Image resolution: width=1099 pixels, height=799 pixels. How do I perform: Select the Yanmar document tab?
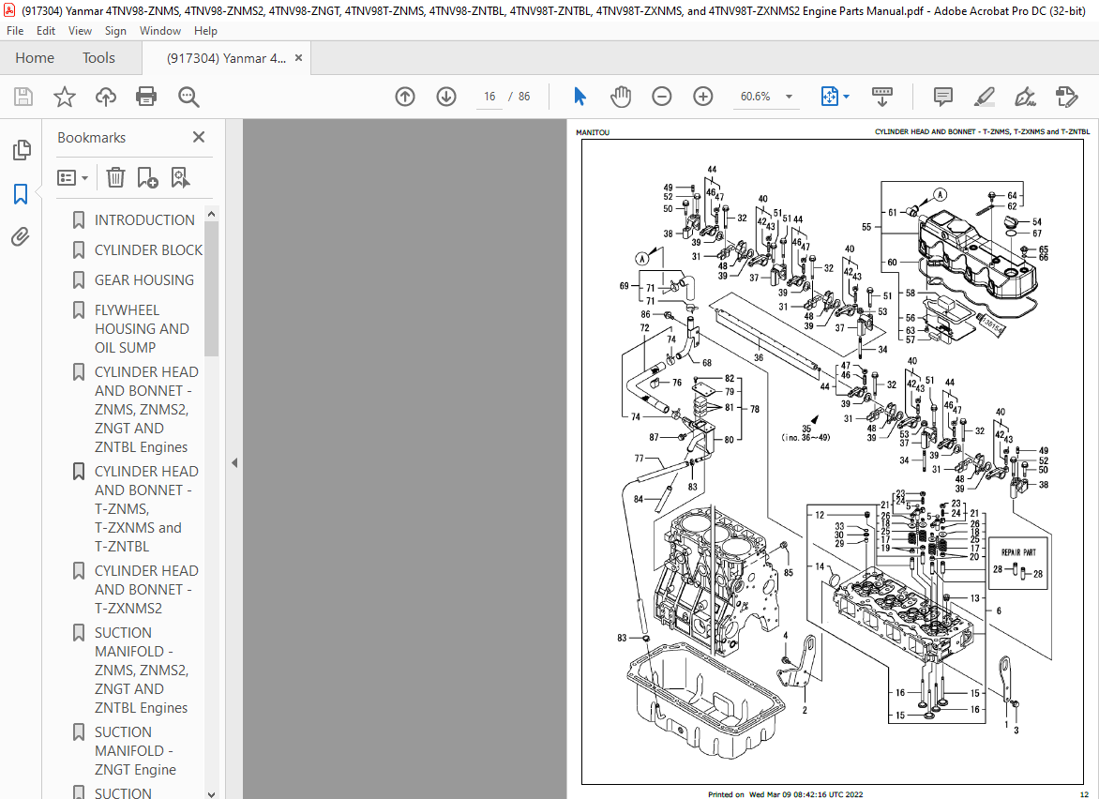226,59
